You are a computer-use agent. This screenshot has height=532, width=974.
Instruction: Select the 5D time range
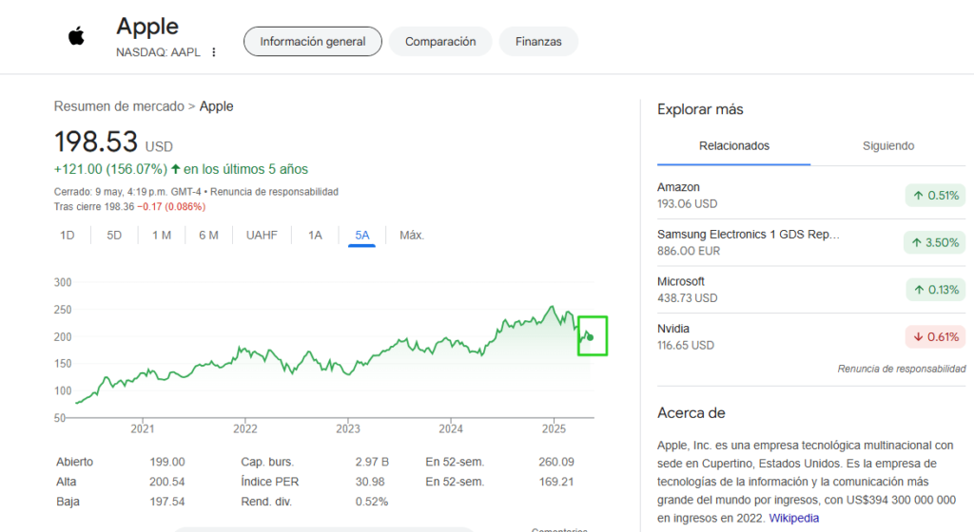click(x=114, y=236)
